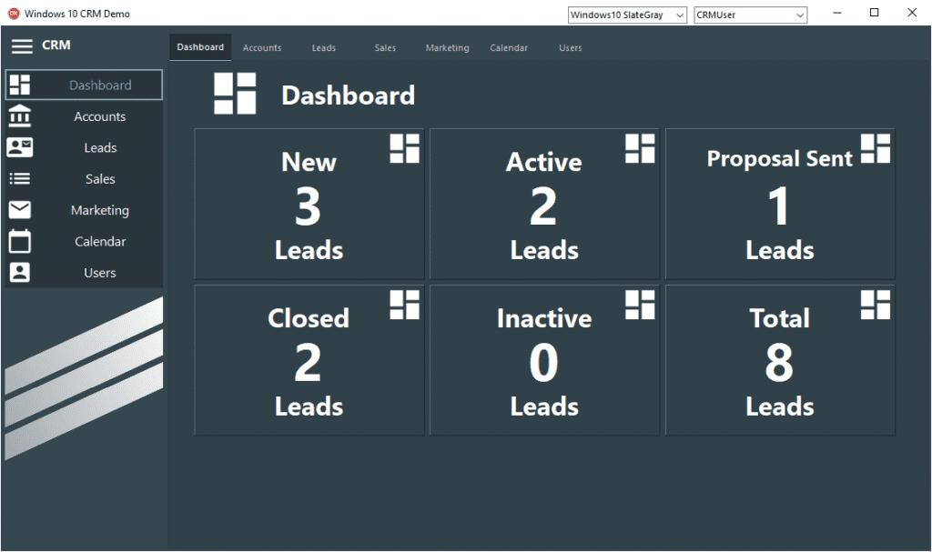
Task: Click the Leads contact card icon
Action: pyautogui.click(x=20, y=147)
